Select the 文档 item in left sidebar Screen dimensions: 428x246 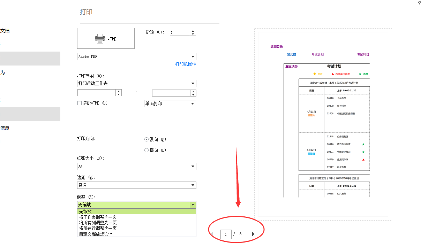click(5, 31)
